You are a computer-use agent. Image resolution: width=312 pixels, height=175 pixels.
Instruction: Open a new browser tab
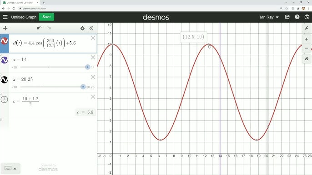44,3
